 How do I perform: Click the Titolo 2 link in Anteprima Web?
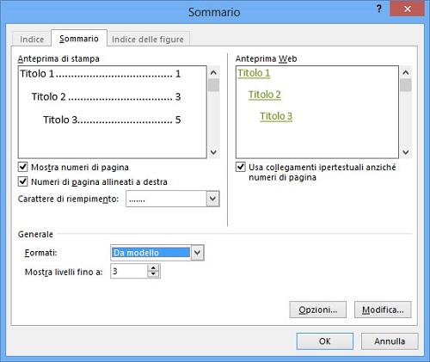click(265, 95)
